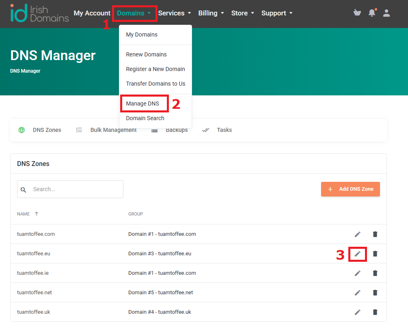
Task: Choose Register a New Domain
Action: point(155,69)
